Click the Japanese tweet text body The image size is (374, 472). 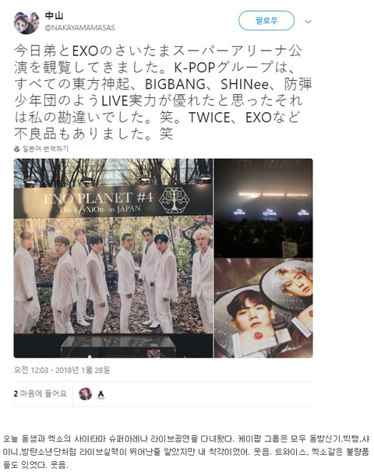click(163, 93)
